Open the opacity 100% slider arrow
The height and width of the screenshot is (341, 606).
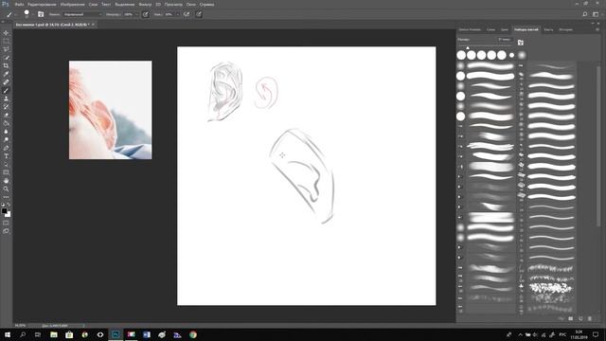coord(136,14)
